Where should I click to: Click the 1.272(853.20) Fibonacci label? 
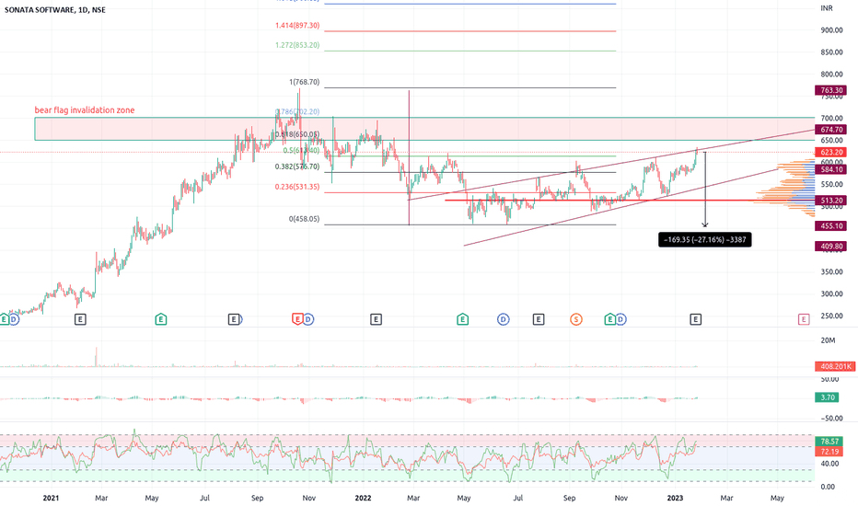click(x=297, y=45)
